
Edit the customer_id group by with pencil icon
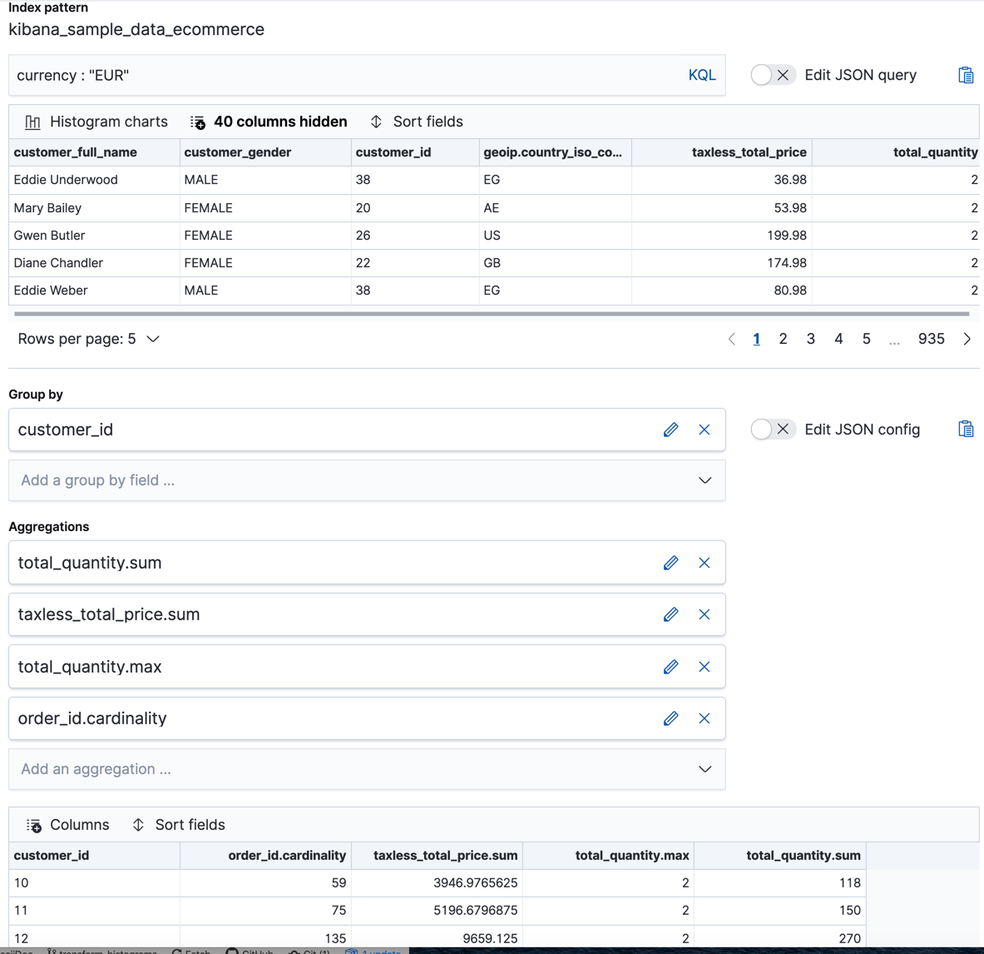click(671, 430)
